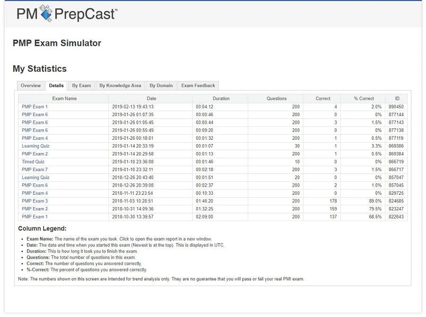Open the By Domain tab
The height and width of the screenshot is (317, 426).
coord(161,86)
